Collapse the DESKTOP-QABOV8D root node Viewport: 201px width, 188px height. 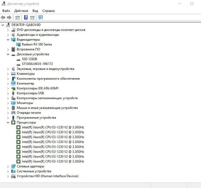[x=3, y=25]
